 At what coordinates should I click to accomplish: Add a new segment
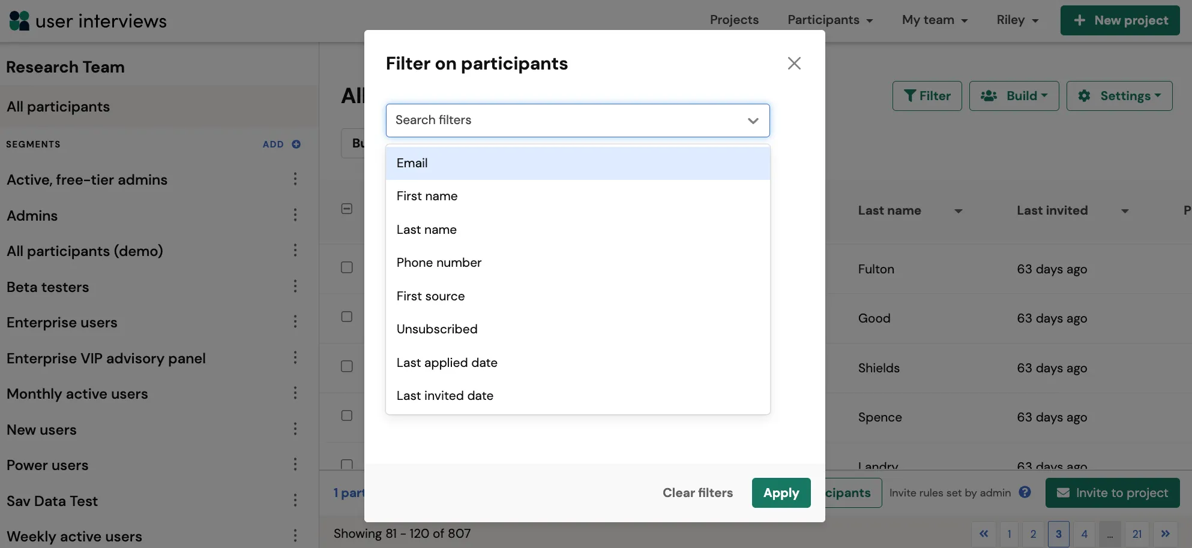tap(281, 144)
